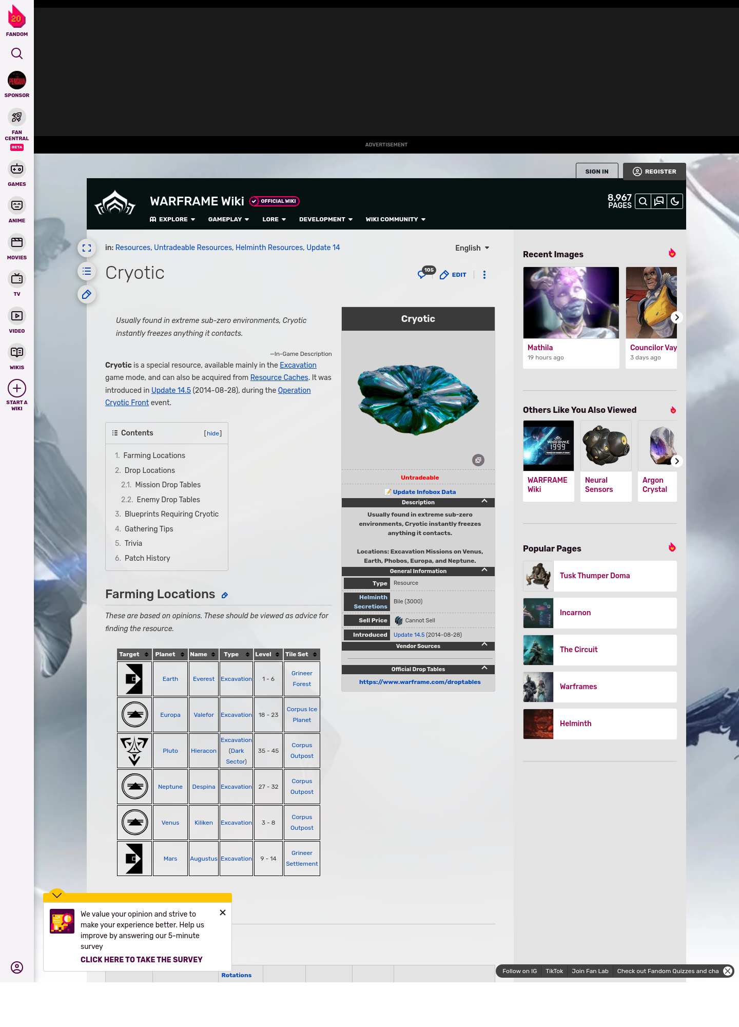Edit the Farming Locations section pencil
The image size is (739, 1027).
[225, 595]
